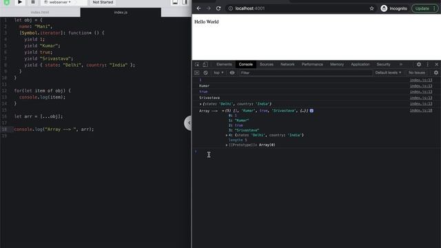This screenshot has width=441, height=248.
Task: Switch to the Memory tab
Action: pyautogui.click(x=337, y=64)
